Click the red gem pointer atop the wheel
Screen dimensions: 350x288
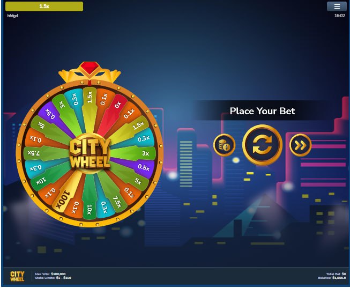click(90, 68)
